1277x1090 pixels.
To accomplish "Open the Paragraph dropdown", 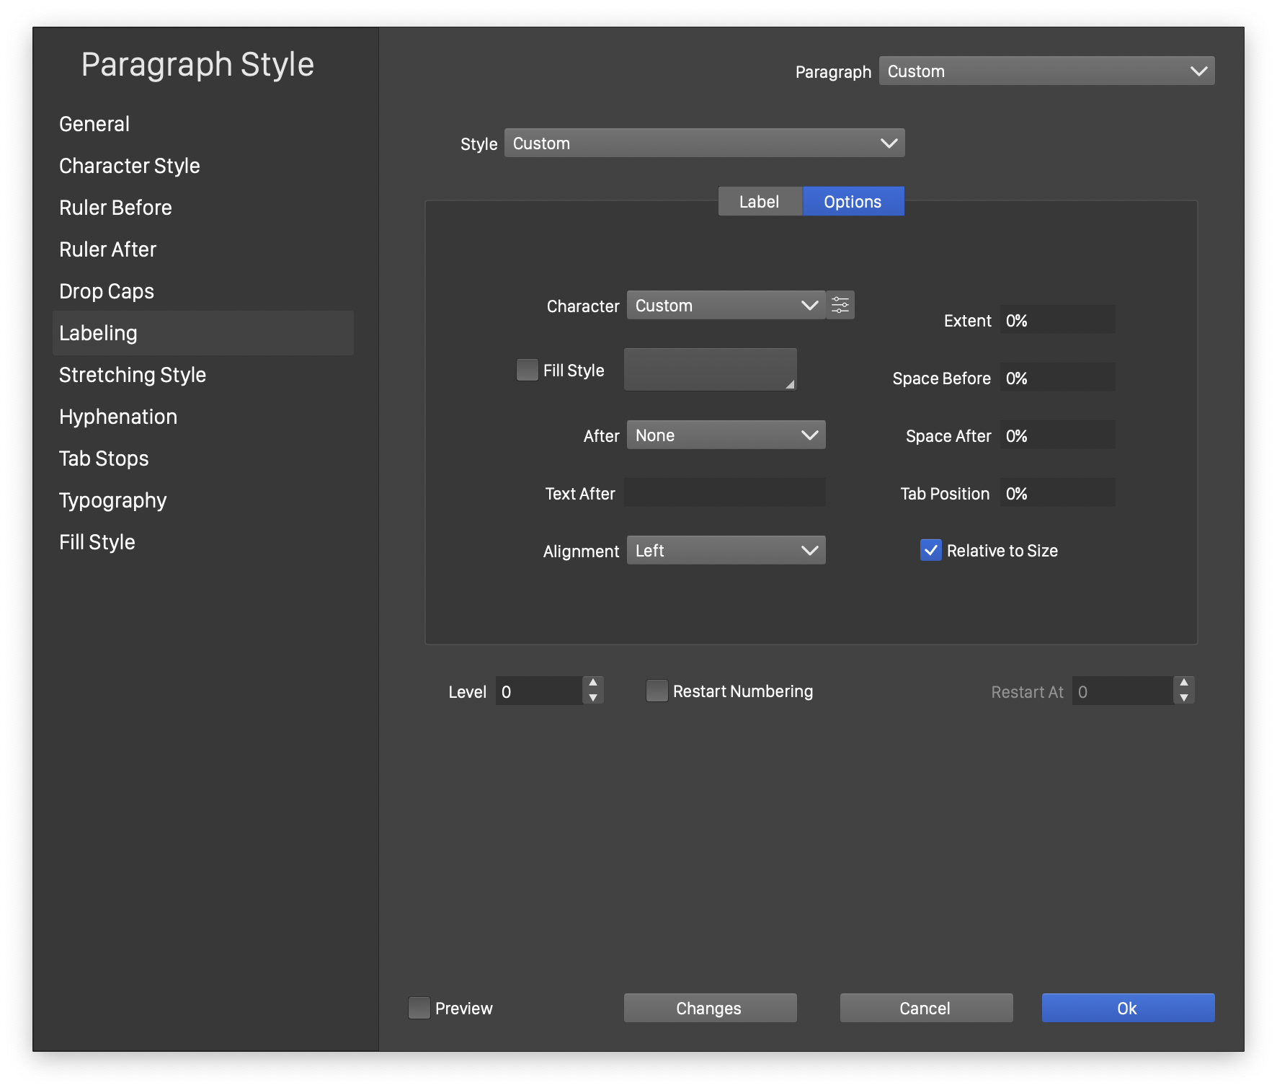I will 1046,71.
